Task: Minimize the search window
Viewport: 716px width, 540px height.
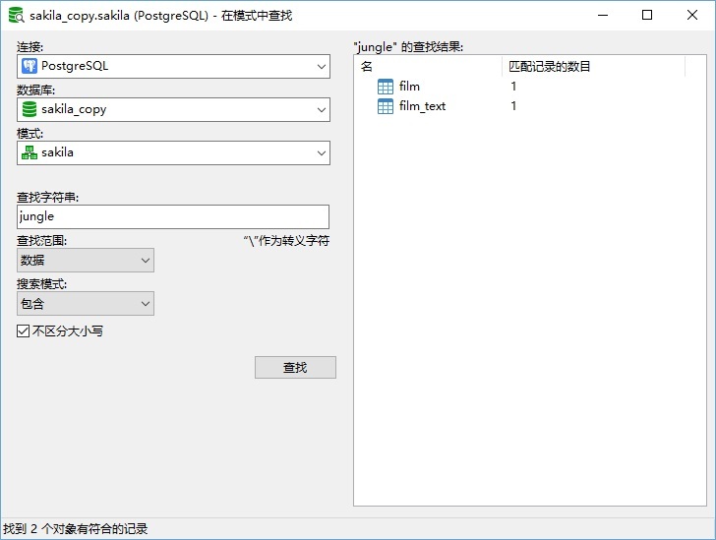Action: [x=603, y=15]
